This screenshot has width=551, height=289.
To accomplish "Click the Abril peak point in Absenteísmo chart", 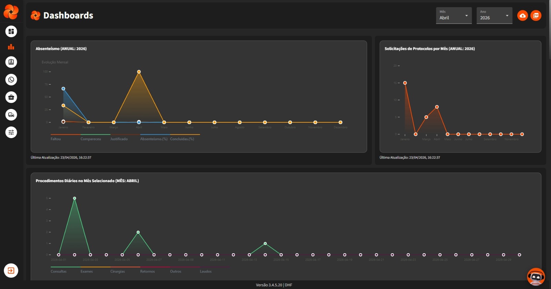I will pyautogui.click(x=139, y=72).
